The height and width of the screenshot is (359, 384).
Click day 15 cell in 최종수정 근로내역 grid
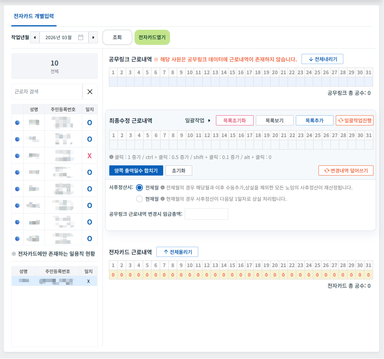tap(233, 145)
